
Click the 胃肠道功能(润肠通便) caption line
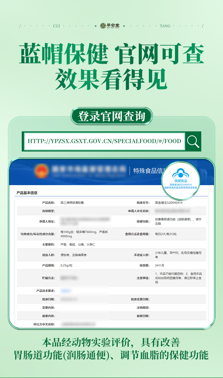click(x=111, y=355)
